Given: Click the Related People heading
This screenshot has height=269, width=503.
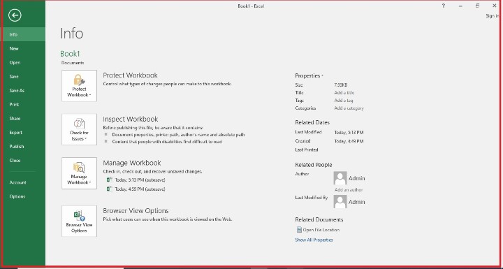Looking at the screenshot, I should coord(314,165).
